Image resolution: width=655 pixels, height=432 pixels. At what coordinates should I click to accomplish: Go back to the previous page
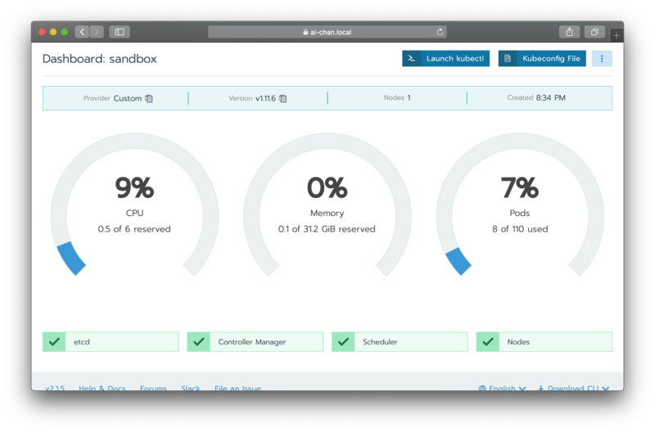(82, 32)
